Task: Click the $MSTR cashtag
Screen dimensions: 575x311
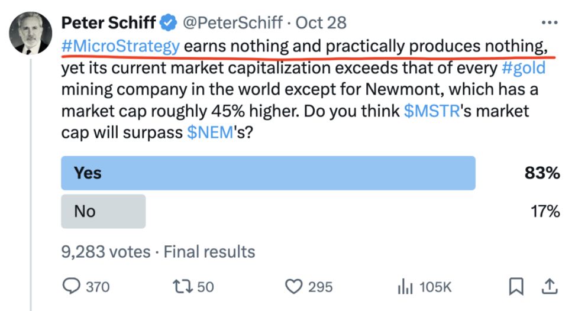Action: pos(432,112)
